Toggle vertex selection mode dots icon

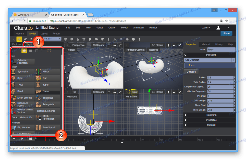point(43,51)
